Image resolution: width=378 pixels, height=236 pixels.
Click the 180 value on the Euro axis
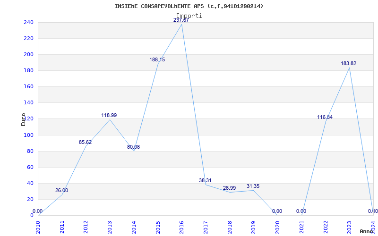28,70
